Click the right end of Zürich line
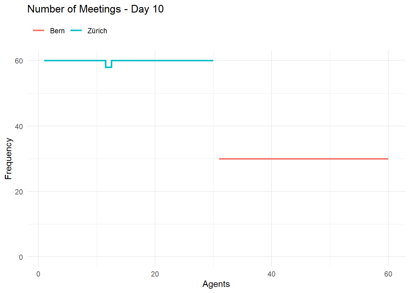The image size is (410, 293). tap(213, 60)
